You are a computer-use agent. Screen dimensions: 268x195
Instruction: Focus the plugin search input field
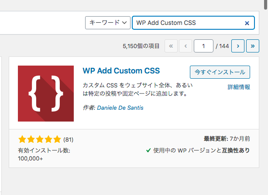point(188,23)
